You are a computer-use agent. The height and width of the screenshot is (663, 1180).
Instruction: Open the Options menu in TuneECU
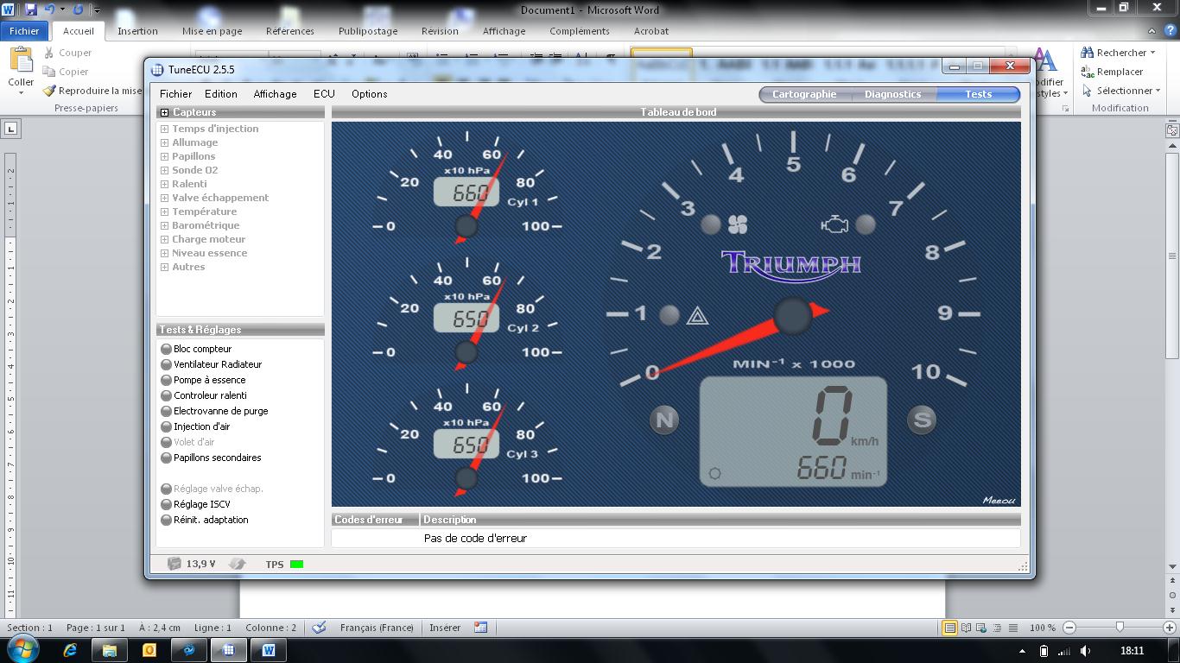(x=370, y=94)
